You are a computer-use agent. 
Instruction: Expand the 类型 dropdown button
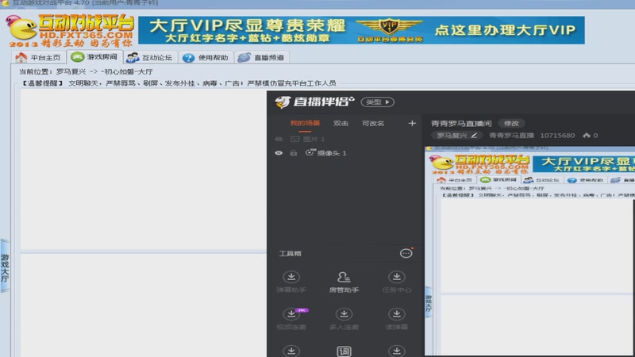point(378,102)
